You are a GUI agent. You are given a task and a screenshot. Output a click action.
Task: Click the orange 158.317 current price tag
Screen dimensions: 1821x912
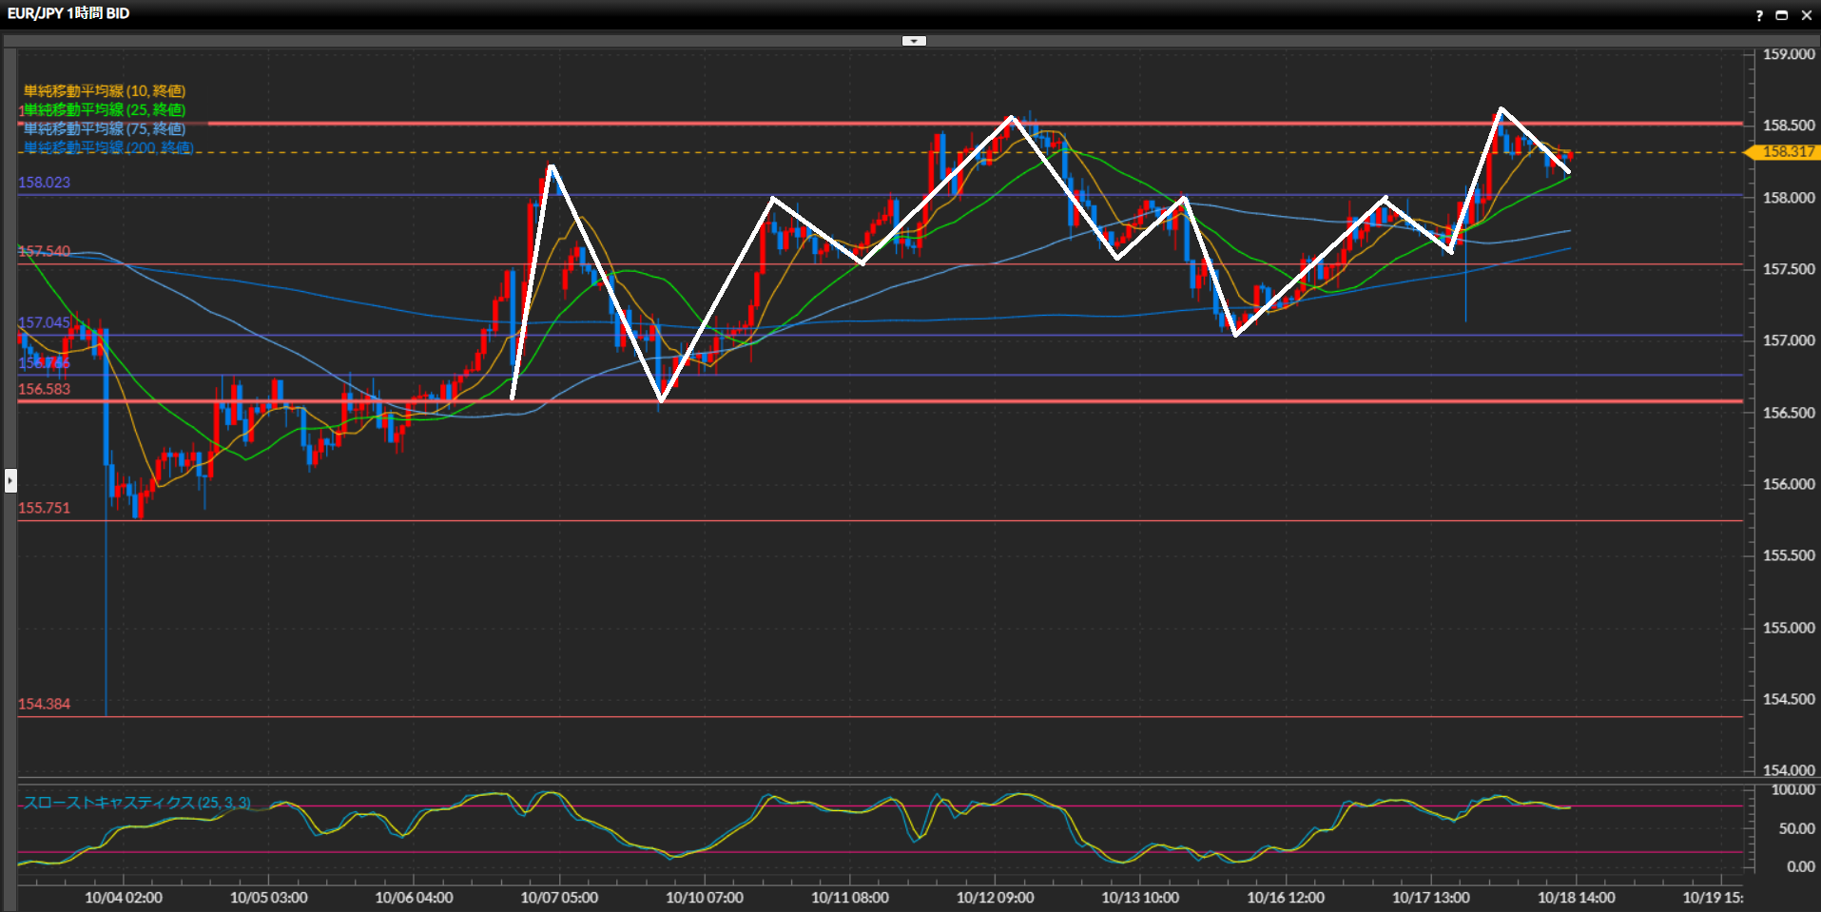coord(1786,152)
